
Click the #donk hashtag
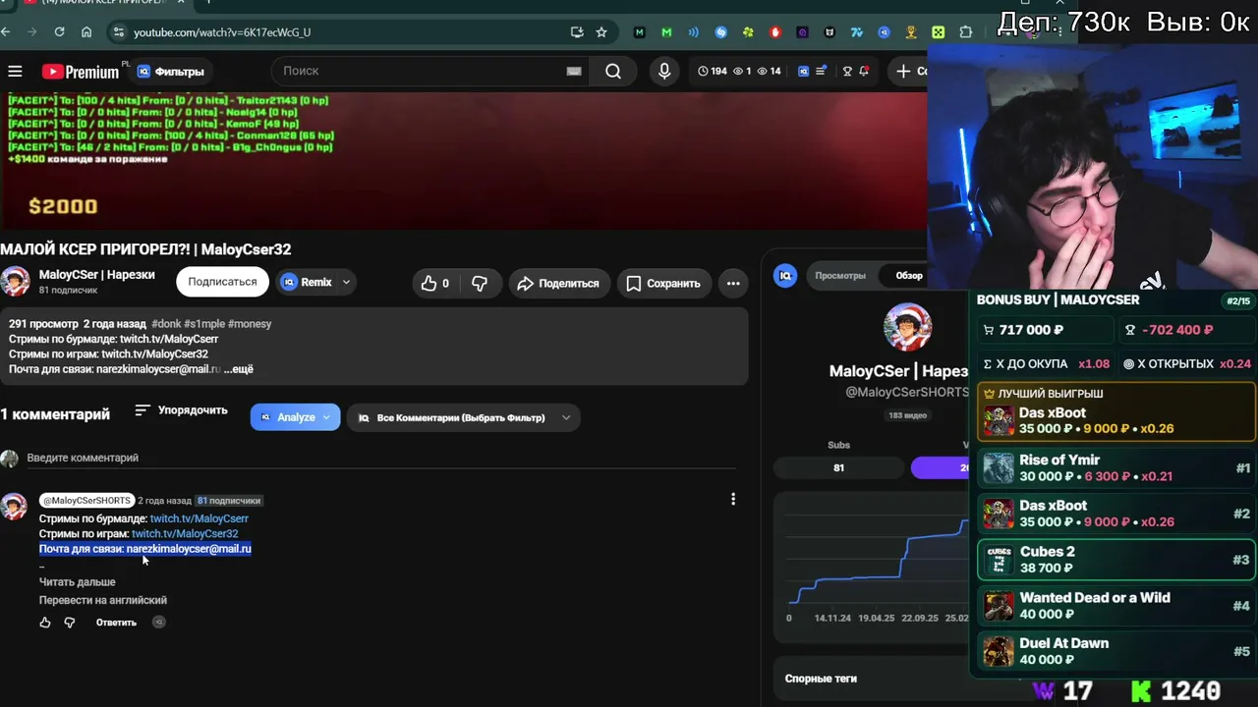click(x=166, y=323)
